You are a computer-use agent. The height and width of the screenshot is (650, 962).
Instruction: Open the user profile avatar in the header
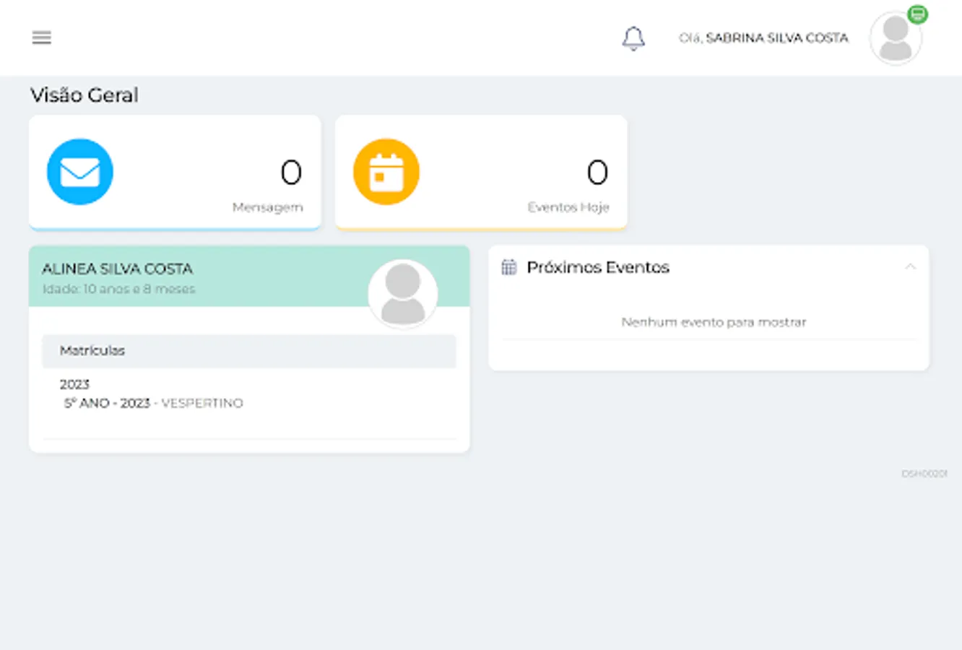(896, 39)
